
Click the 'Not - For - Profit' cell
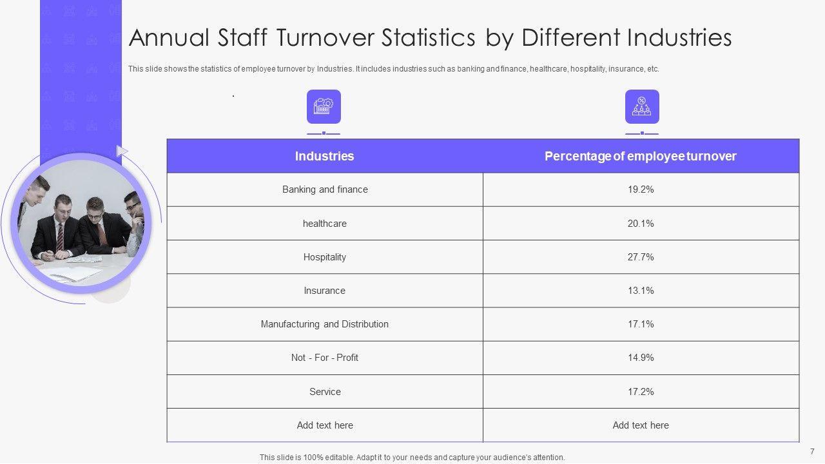coord(325,358)
